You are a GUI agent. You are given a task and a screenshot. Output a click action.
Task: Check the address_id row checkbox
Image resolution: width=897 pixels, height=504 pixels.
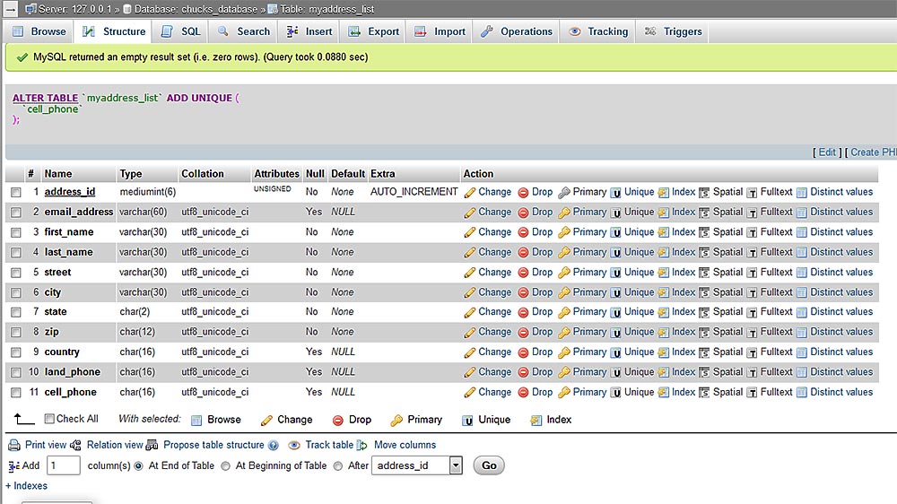tap(15, 192)
